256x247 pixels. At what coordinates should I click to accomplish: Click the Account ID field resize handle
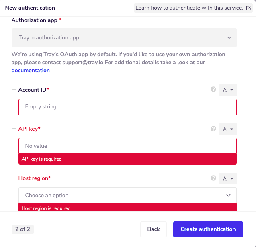(234, 113)
